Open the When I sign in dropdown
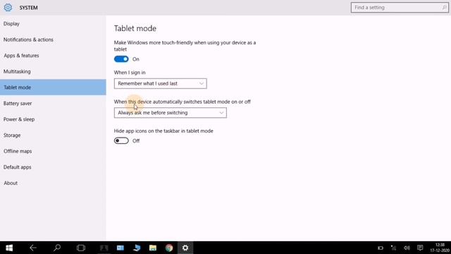Viewport: 451px width, 254px height. pyautogui.click(x=160, y=83)
